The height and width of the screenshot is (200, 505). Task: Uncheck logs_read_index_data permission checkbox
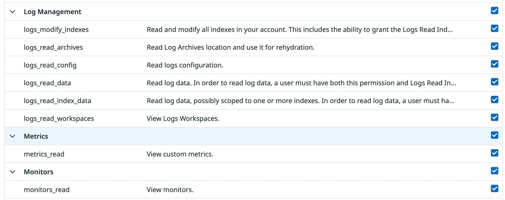click(x=495, y=100)
